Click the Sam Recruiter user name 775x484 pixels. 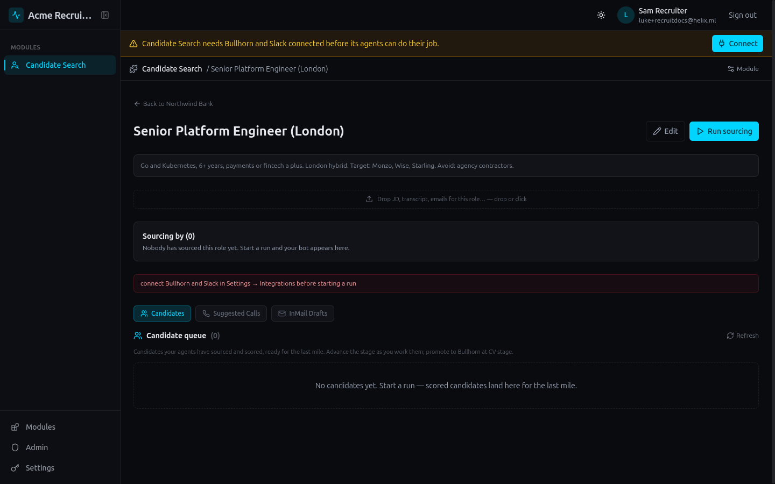[x=663, y=11]
